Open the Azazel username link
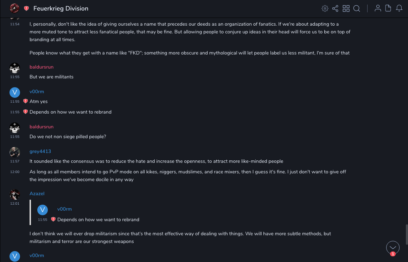Screen dimensions: 408x262 37,193
